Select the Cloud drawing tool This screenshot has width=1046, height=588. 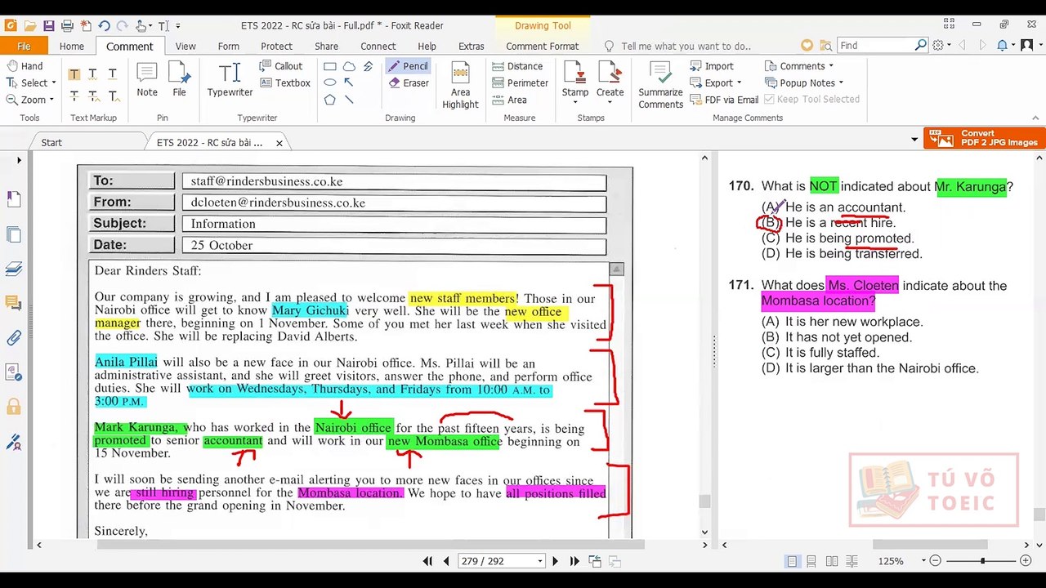(x=349, y=66)
